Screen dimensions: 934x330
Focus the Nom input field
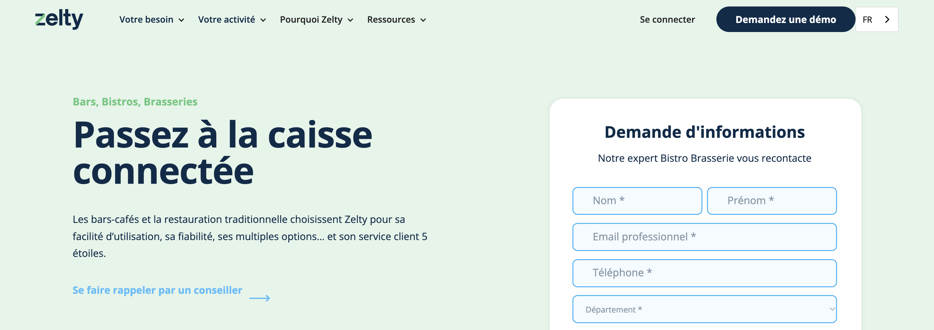[637, 201]
